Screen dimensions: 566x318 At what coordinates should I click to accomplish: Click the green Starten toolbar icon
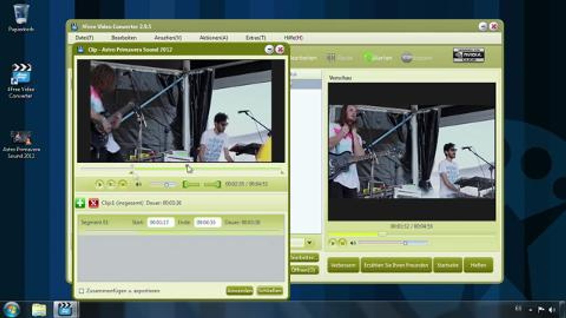pos(369,57)
